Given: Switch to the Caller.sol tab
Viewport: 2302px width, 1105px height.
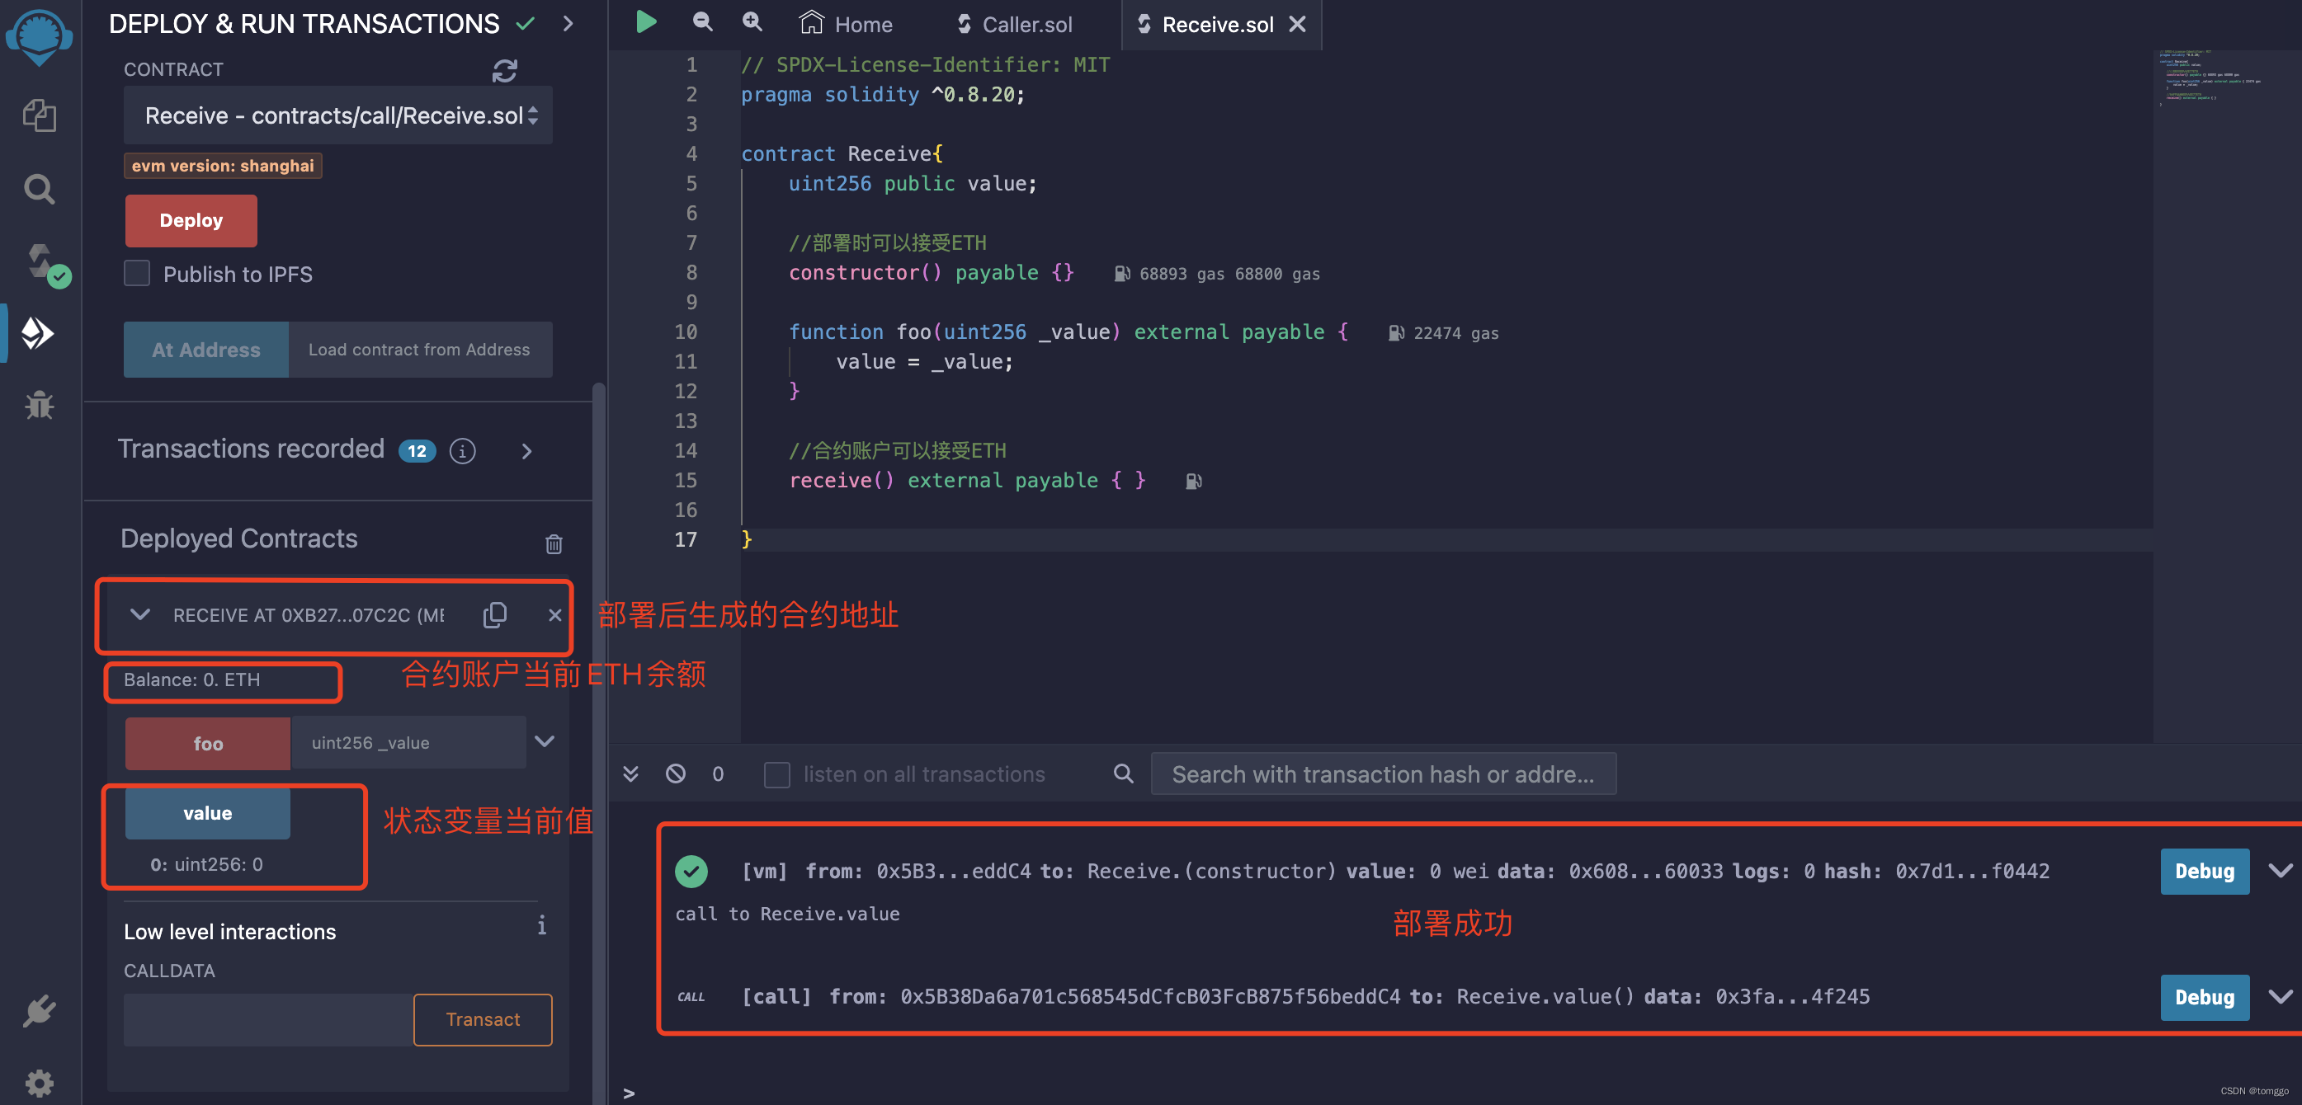Looking at the screenshot, I should (1012, 23).
